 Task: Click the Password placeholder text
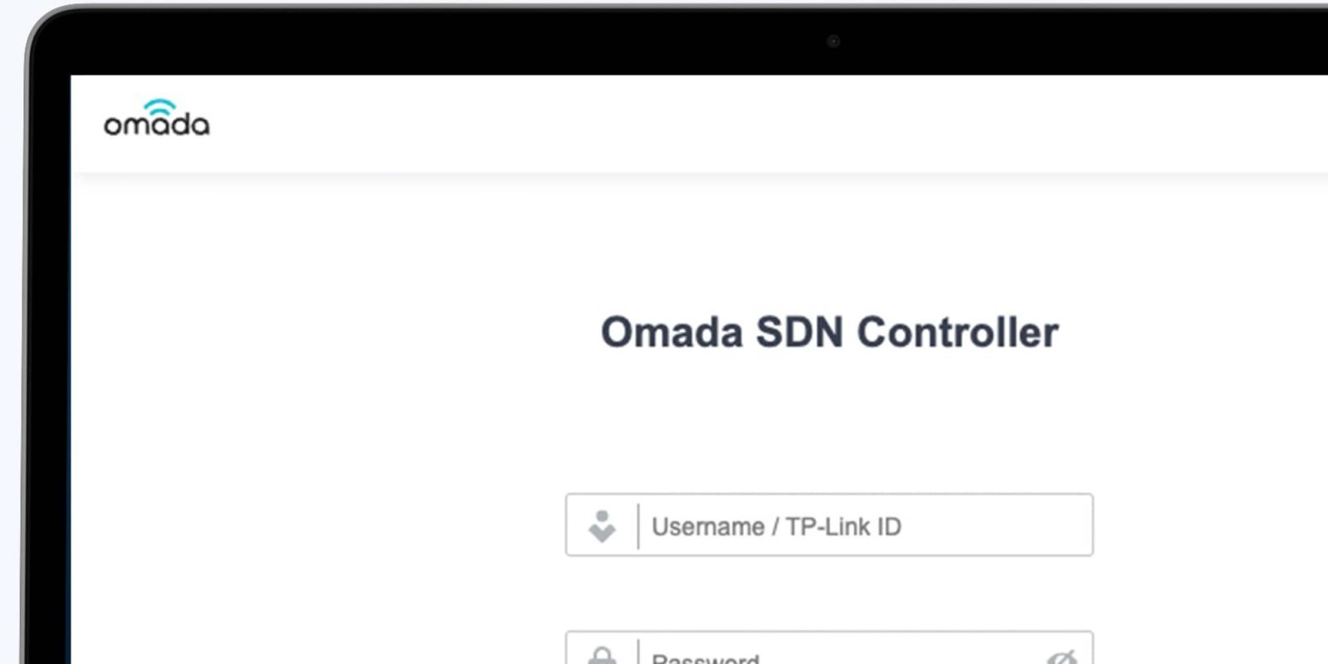point(704,658)
